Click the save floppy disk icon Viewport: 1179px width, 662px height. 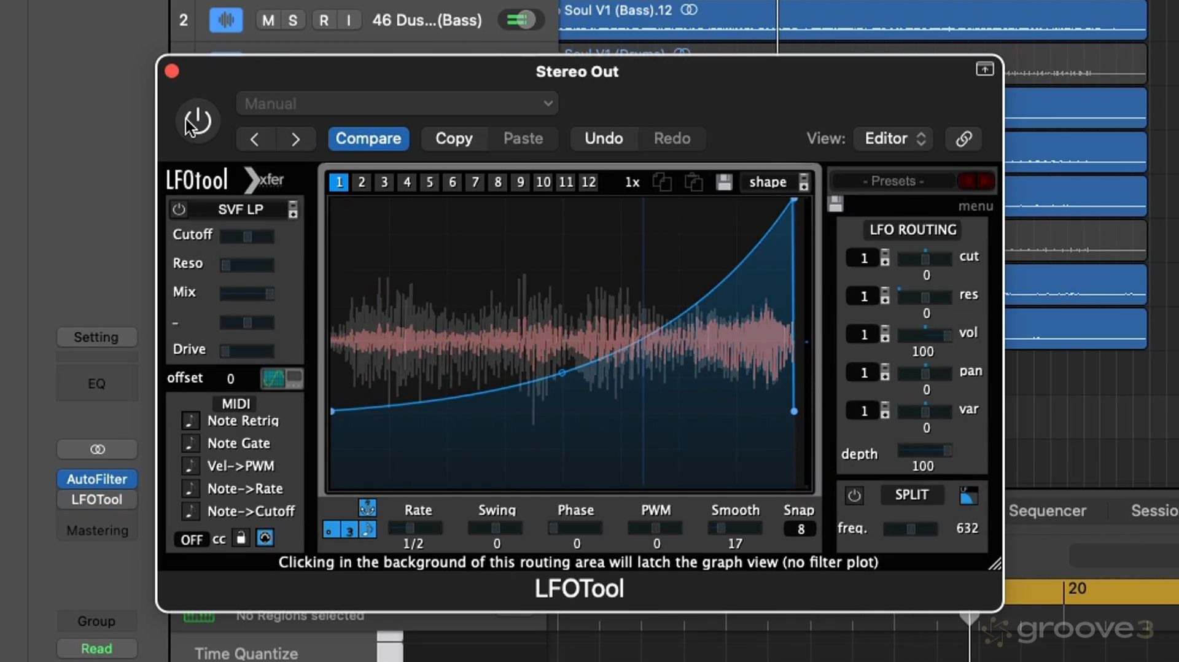[724, 182]
